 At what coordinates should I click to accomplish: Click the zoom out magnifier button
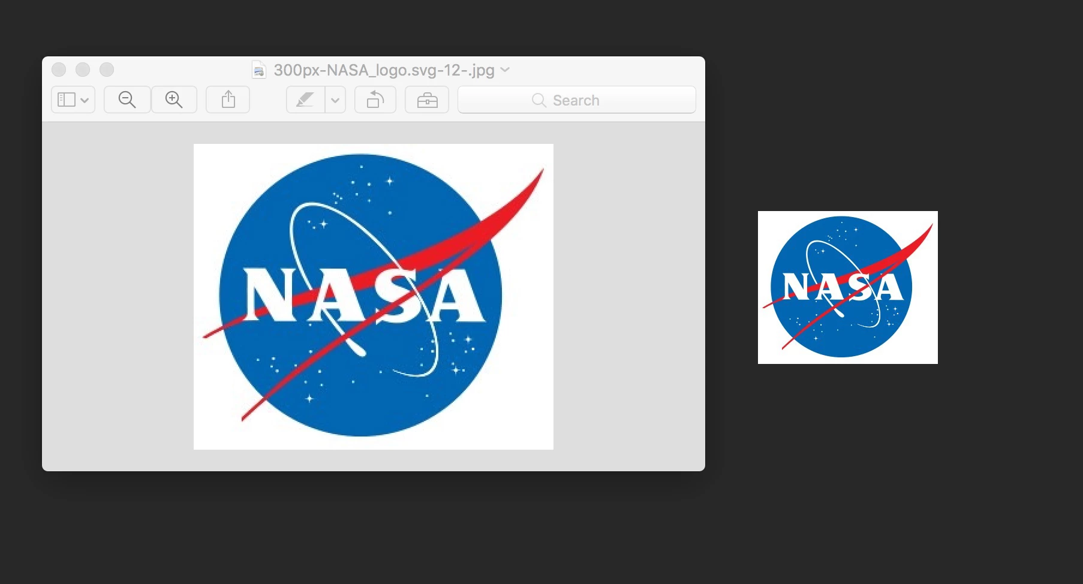127,100
